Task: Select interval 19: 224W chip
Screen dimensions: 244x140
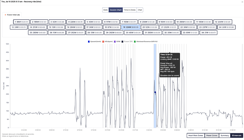Action: (x=131, y=27)
